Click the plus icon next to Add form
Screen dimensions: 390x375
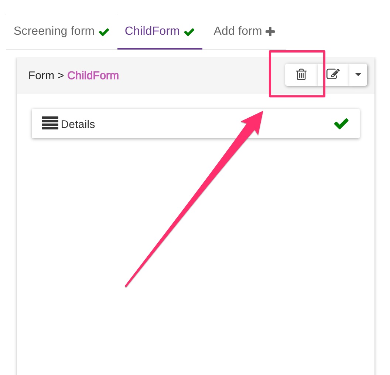point(270,32)
